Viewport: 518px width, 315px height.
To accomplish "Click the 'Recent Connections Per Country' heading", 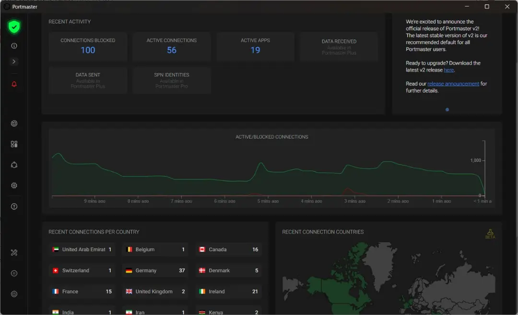I will coord(94,232).
